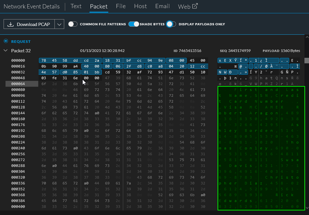Collapse Packet 32 with the chevron
This screenshot has height=215, width=309.
[6, 51]
